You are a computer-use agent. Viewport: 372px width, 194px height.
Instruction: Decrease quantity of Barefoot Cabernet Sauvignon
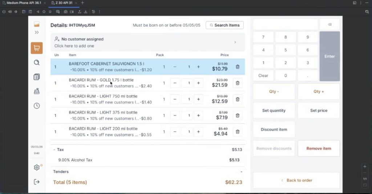click(175, 67)
